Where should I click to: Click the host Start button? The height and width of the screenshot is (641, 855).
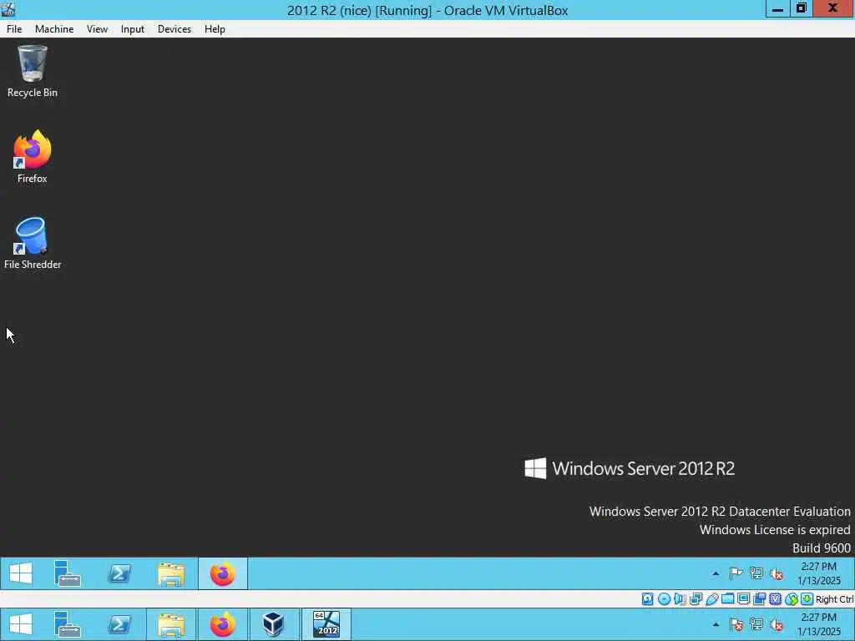tap(21, 624)
